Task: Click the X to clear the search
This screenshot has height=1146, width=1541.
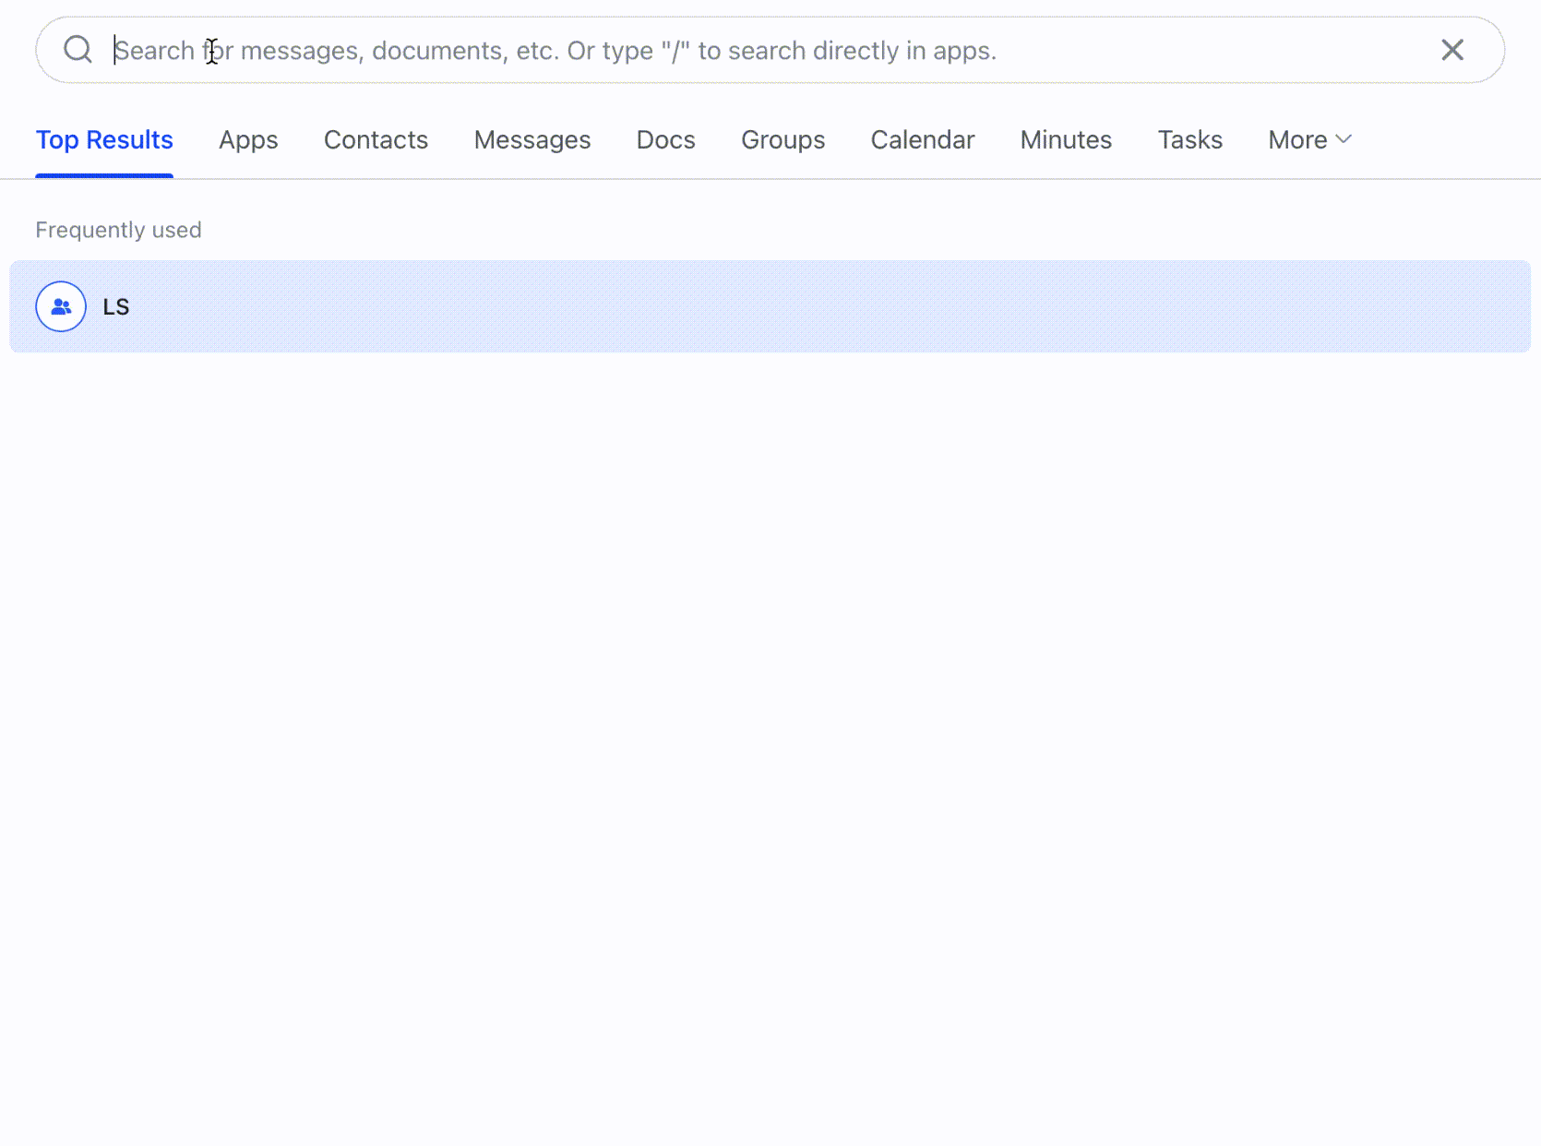Action: tap(1451, 49)
